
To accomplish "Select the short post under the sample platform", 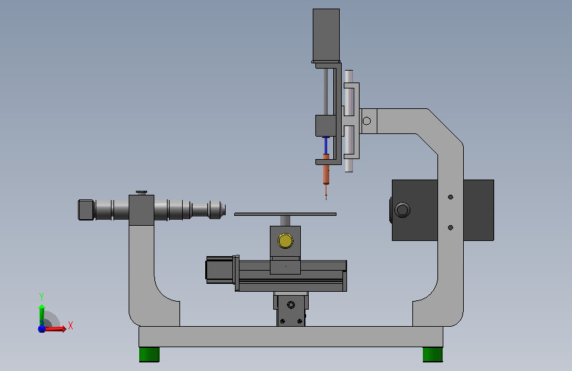I will point(285,221).
